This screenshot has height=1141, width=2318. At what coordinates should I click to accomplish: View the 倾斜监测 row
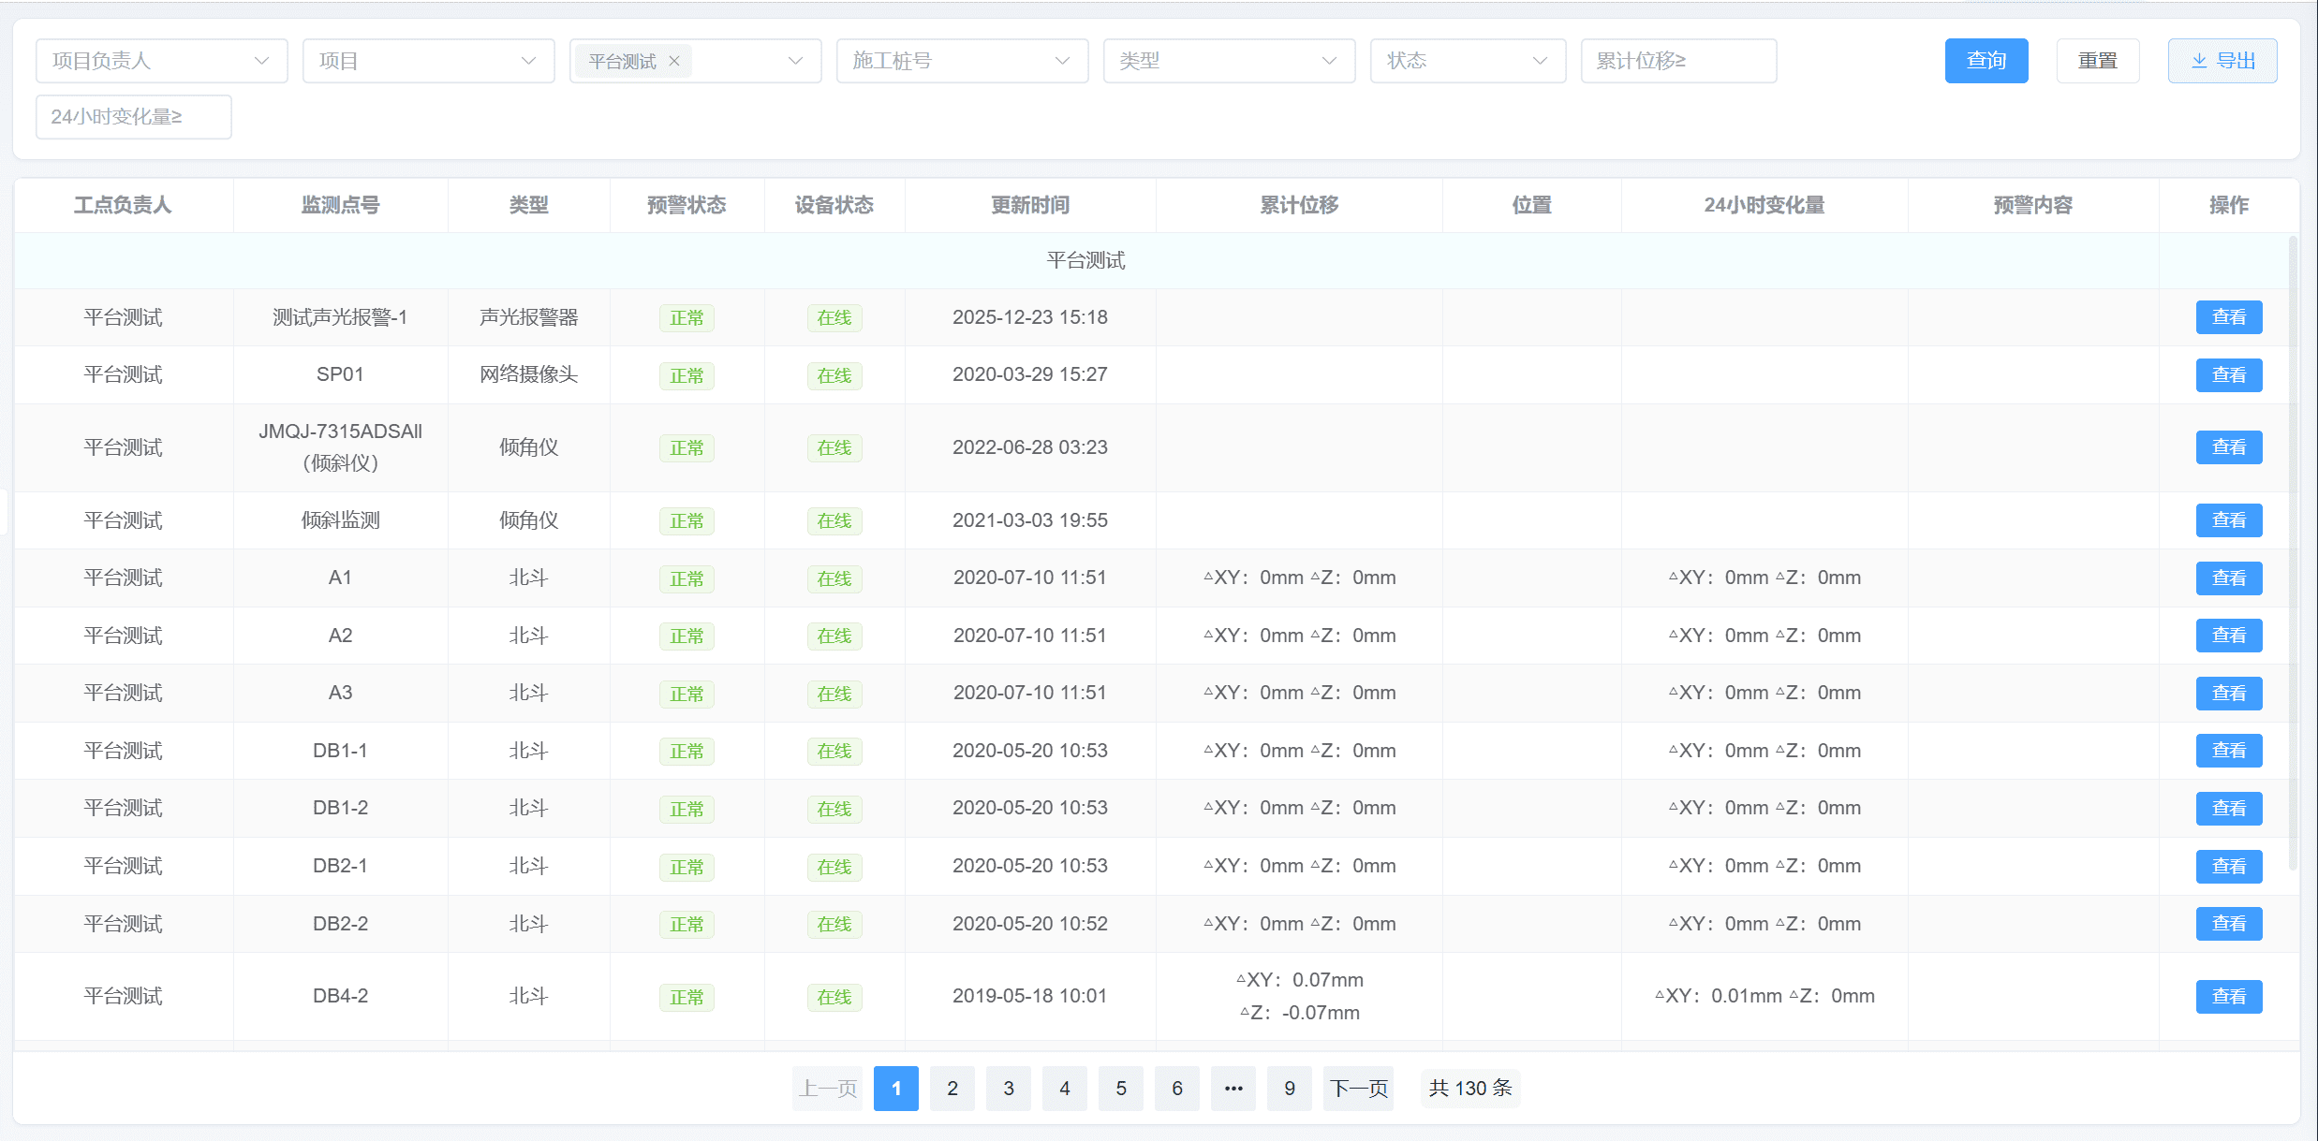(x=2229, y=520)
